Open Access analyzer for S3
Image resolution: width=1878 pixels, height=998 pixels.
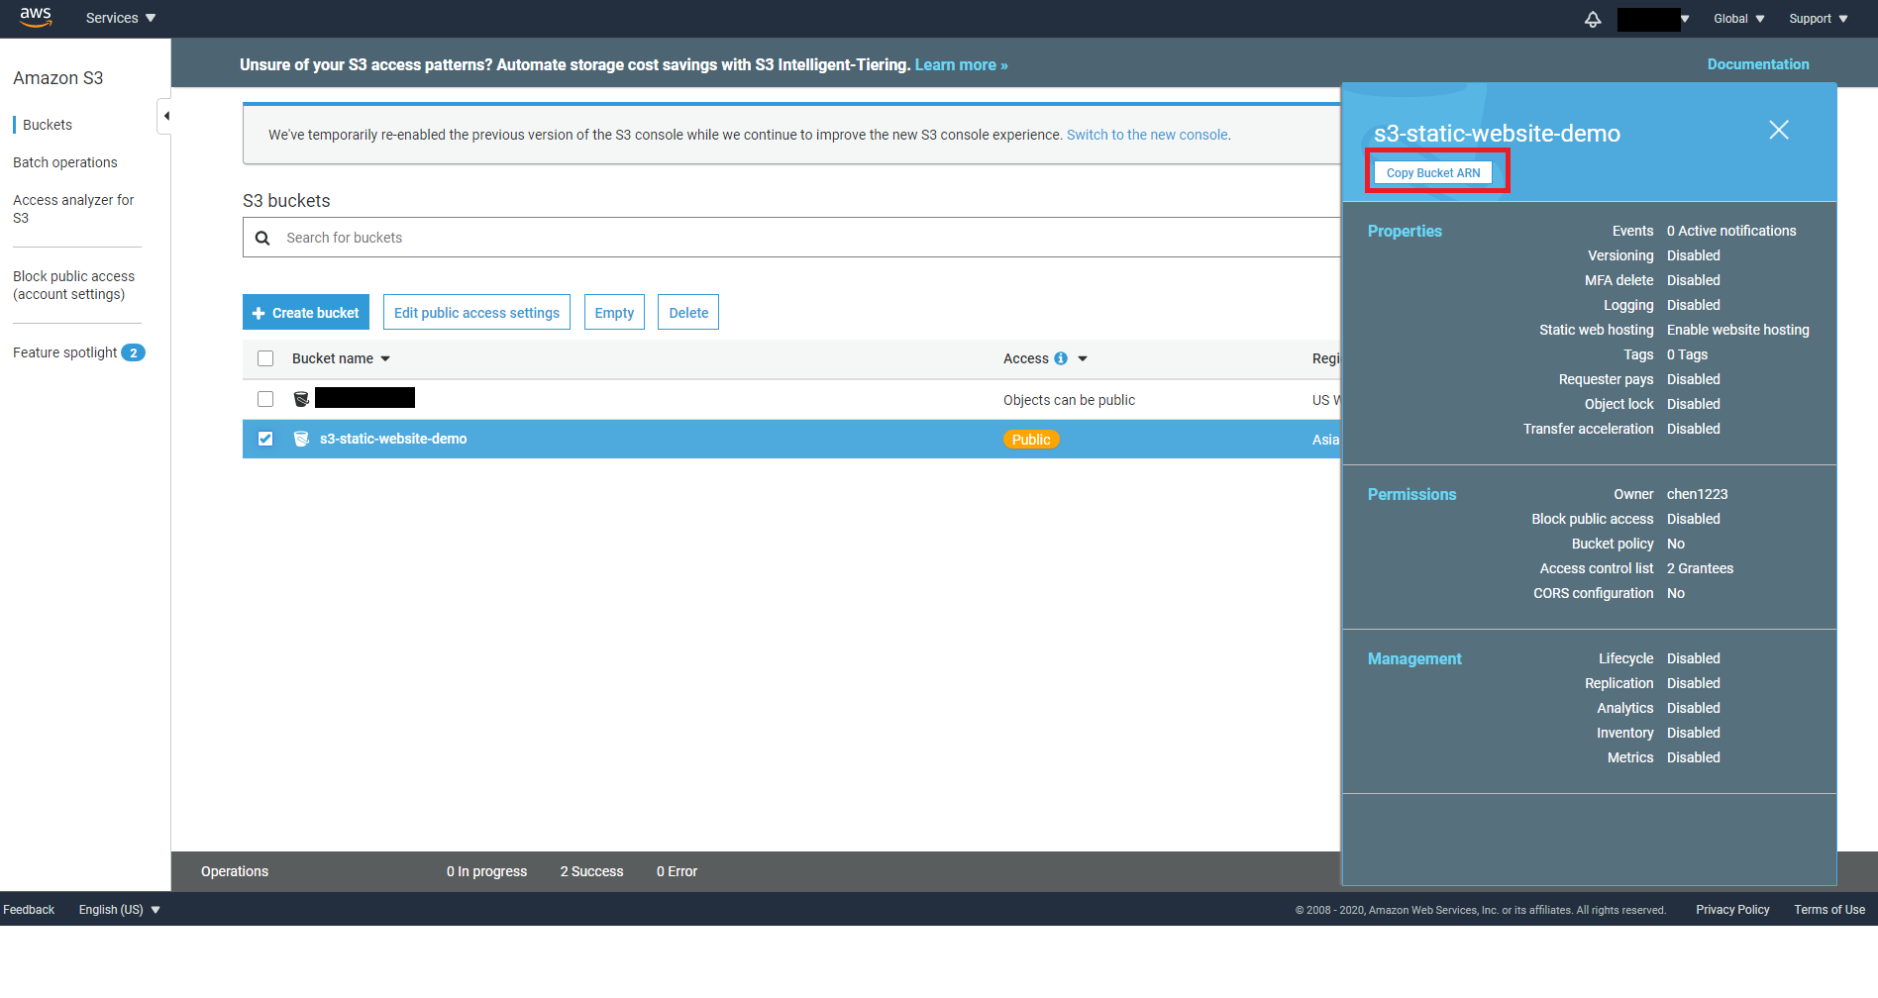click(73, 209)
